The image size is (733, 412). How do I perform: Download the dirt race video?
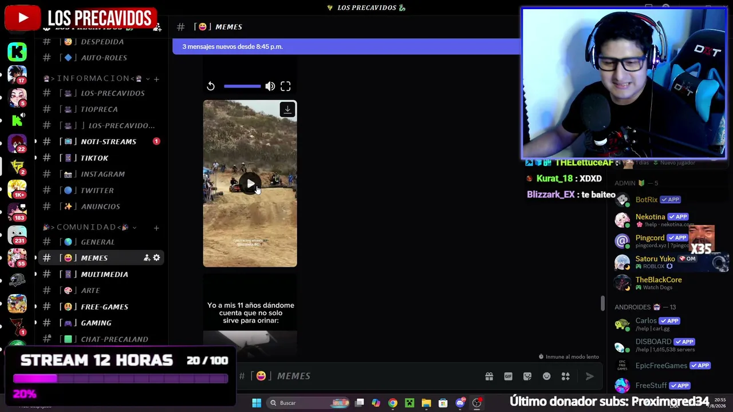click(x=287, y=109)
